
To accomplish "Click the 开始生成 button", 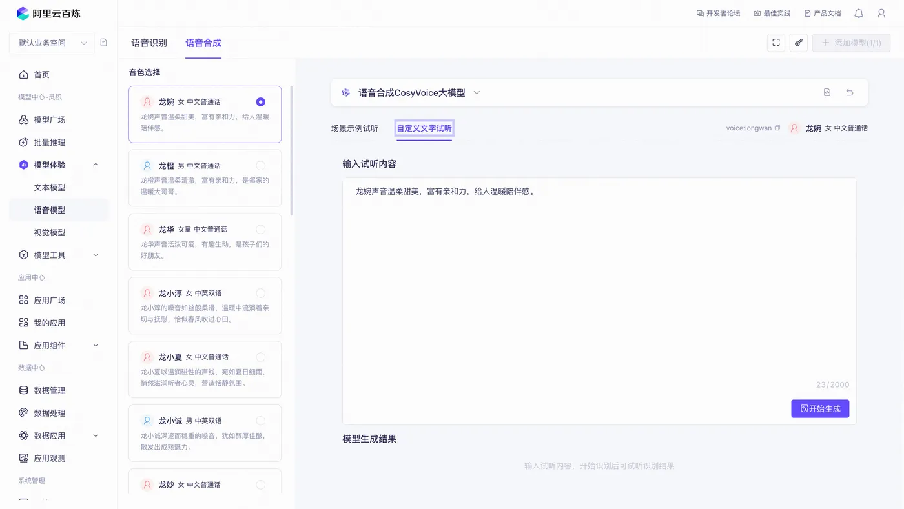I will tap(820, 408).
